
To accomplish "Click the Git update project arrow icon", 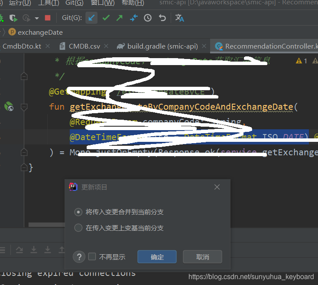I will coord(91,18).
